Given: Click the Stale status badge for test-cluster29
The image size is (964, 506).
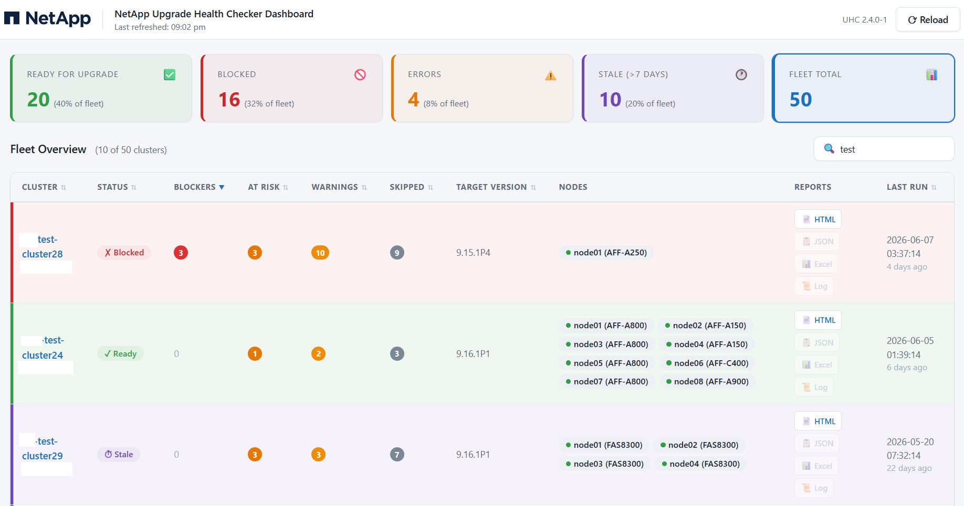Looking at the screenshot, I should (x=119, y=455).
